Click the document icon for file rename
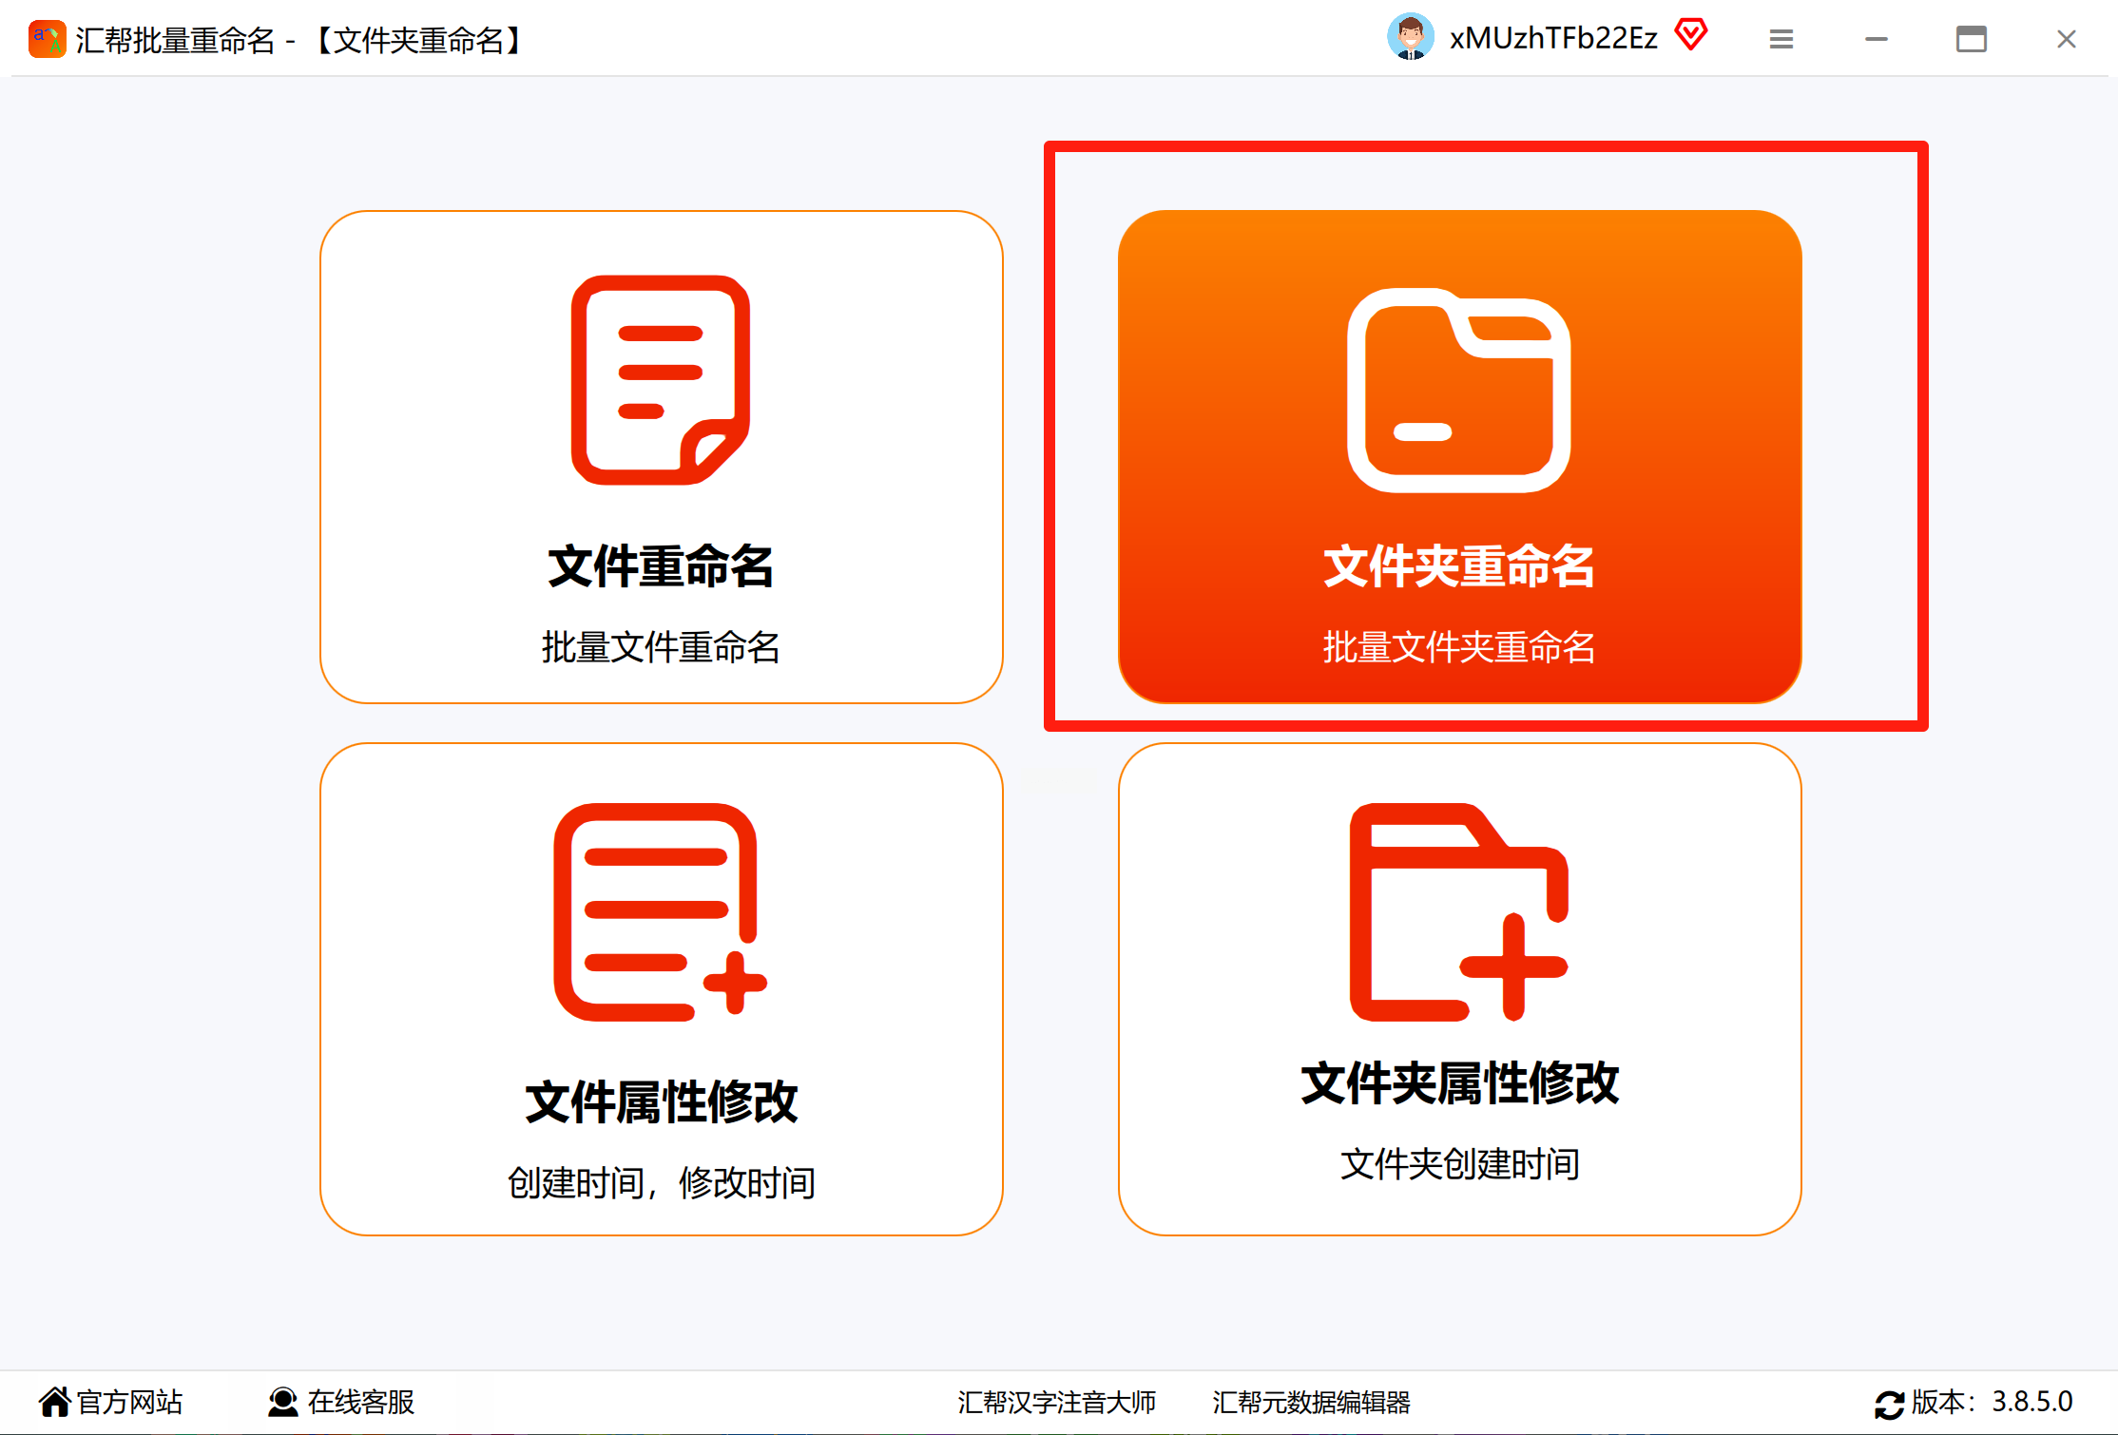The width and height of the screenshot is (2118, 1435). click(x=661, y=380)
